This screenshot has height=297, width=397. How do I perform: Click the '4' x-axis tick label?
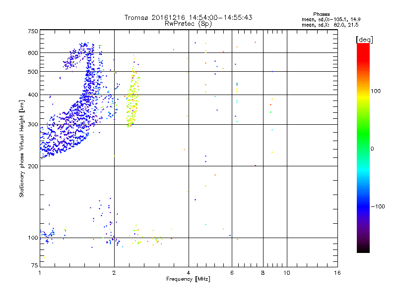coord(189,273)
